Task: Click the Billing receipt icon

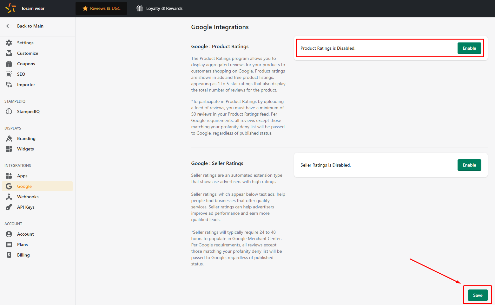Action: coord(9,255)
